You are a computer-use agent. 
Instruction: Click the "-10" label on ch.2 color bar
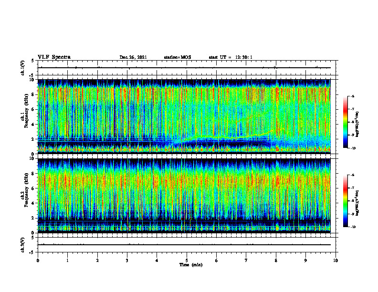353,227
